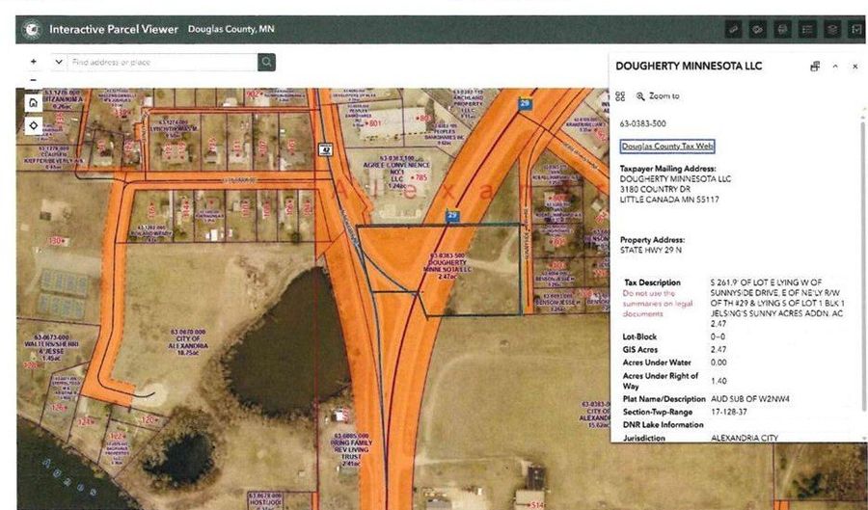This screenshot has width=868, height=510.
Task: Click the Taxpayer Mailing Address label
Action: tap(667, 169)
